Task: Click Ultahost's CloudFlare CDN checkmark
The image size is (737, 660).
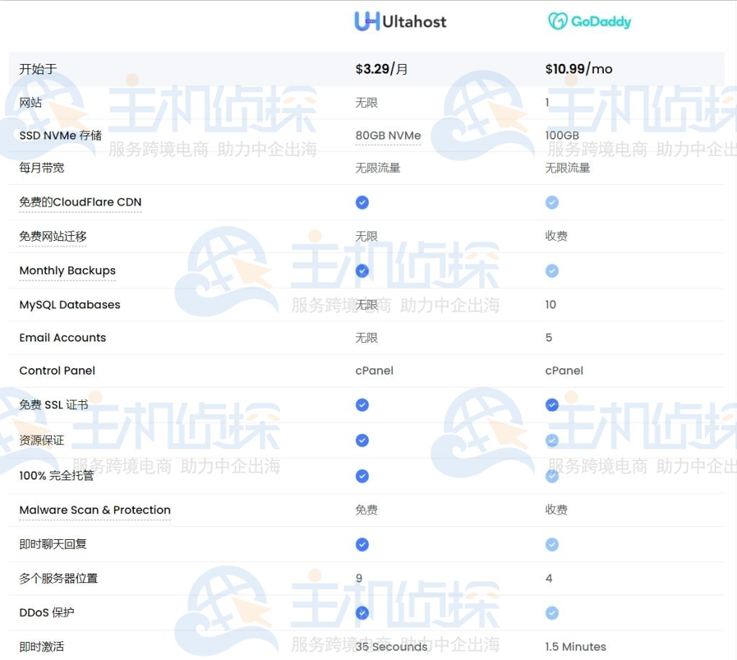Action: (362, 203)
